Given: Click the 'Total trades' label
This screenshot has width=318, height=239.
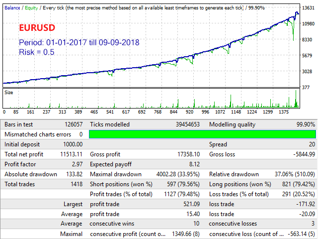Looking at the screenshot, I should click(19, 184).
